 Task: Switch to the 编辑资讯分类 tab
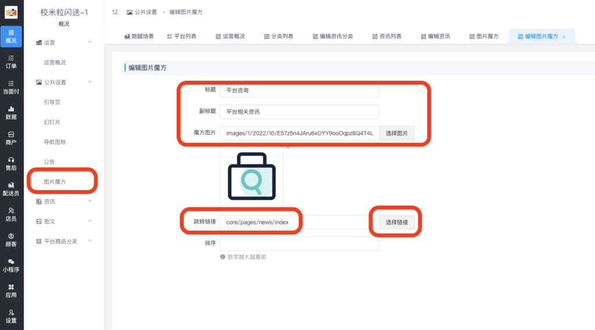pos(333,37)
